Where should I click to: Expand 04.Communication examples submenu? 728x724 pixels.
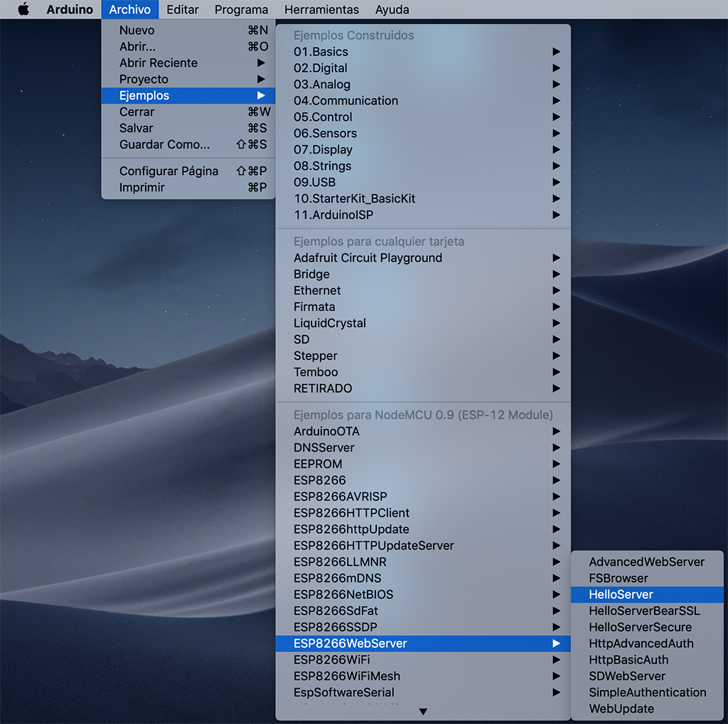tap(423, 100)
